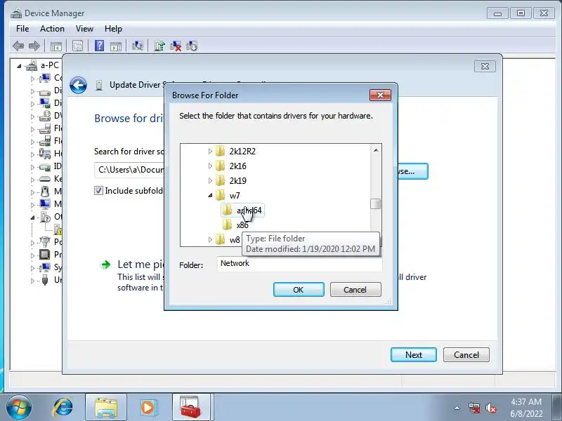This screenshot has height=421, width=562.
Task: Select the amd64 folder
Action: (242, 210)
